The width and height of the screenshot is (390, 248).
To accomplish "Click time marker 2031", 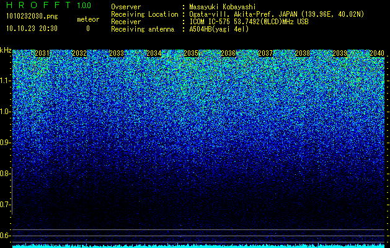I will [42, 53].
